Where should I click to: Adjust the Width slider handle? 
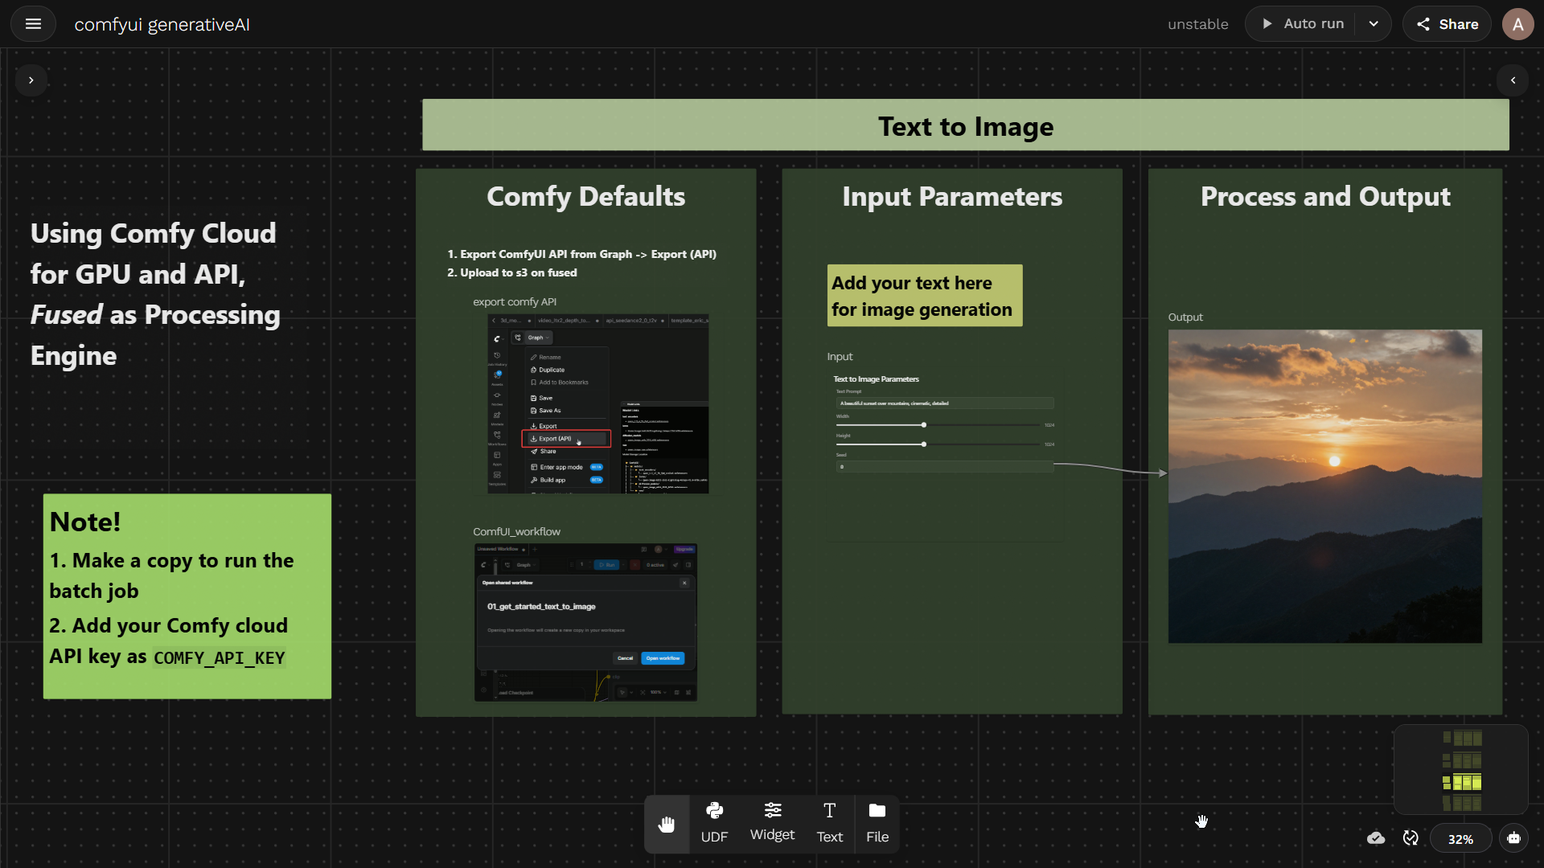click(x=924, y=425)
